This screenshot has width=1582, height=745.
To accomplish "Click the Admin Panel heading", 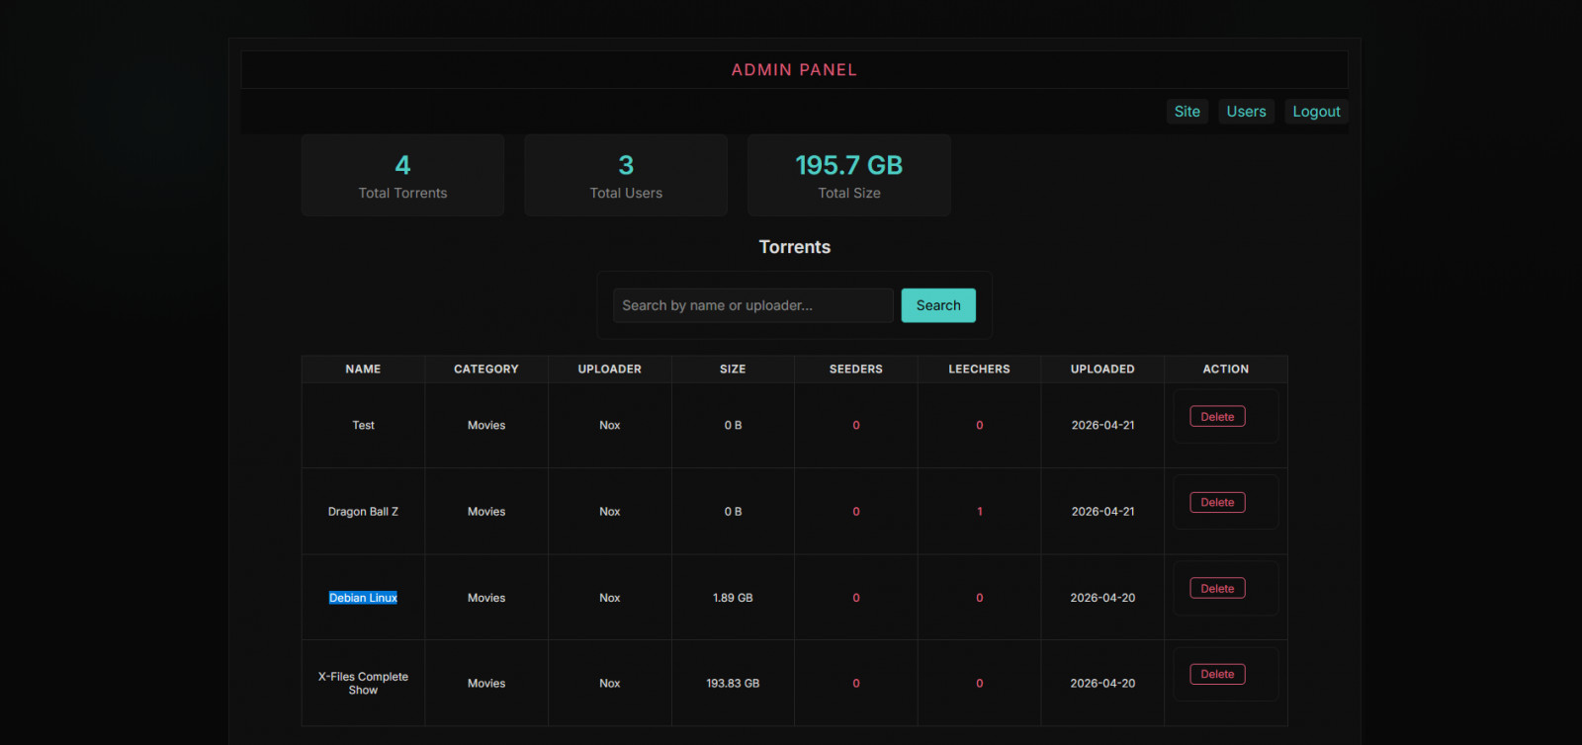I will coord(794,70).
